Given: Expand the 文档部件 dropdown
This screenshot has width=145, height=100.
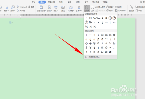Looking at the screenshot, I should (121, 10).
